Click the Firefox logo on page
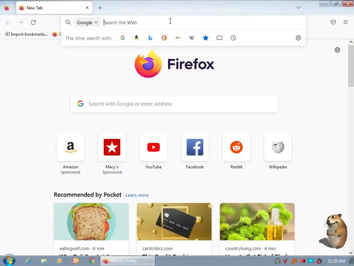Viewport: 354px width, 266px height. [x=174, y=64]
